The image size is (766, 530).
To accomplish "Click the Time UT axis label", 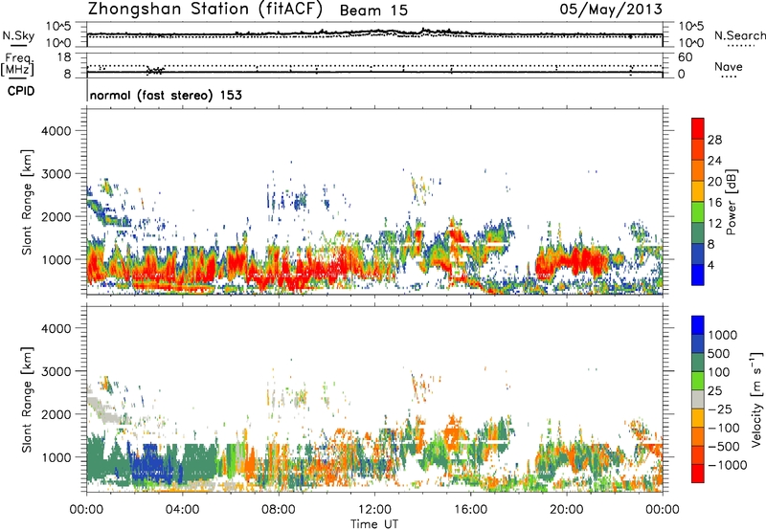I will coord(374,524).
